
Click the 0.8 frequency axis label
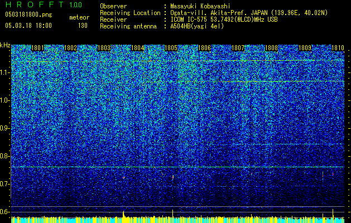click(x=4, y=156)
